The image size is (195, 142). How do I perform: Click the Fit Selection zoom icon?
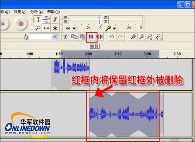(x=150, y=37)
